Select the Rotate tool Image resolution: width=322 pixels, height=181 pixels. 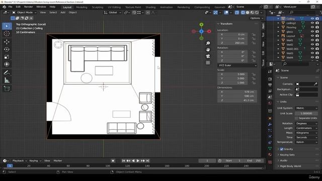(x=7, y=49)
